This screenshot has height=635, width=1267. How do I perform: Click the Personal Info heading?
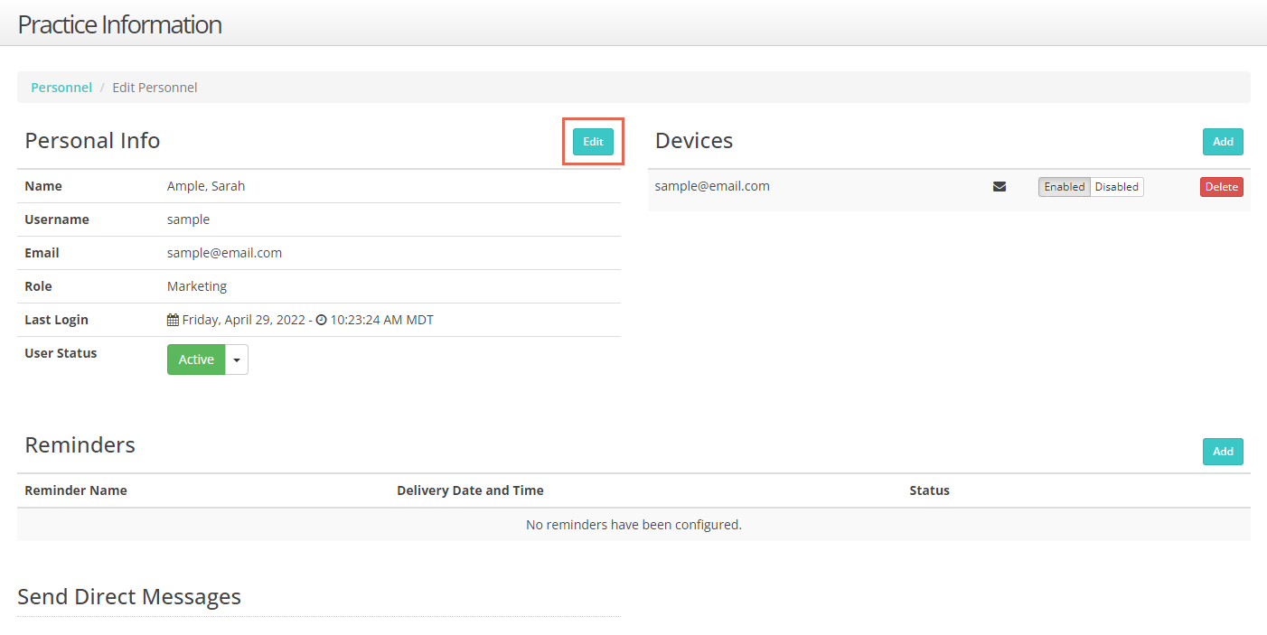pos(92,140)
